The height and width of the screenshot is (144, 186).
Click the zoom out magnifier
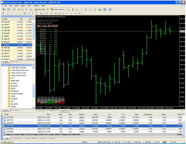pyautogui.click(x=86, y=9)
